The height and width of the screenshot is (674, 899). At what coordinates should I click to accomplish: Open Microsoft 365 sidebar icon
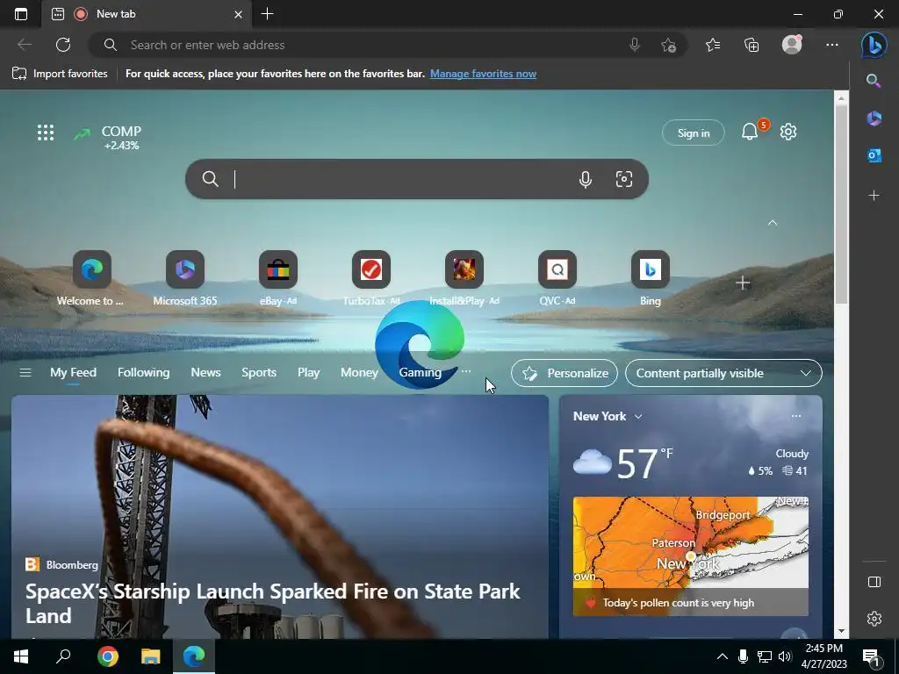tap(874, 118)
